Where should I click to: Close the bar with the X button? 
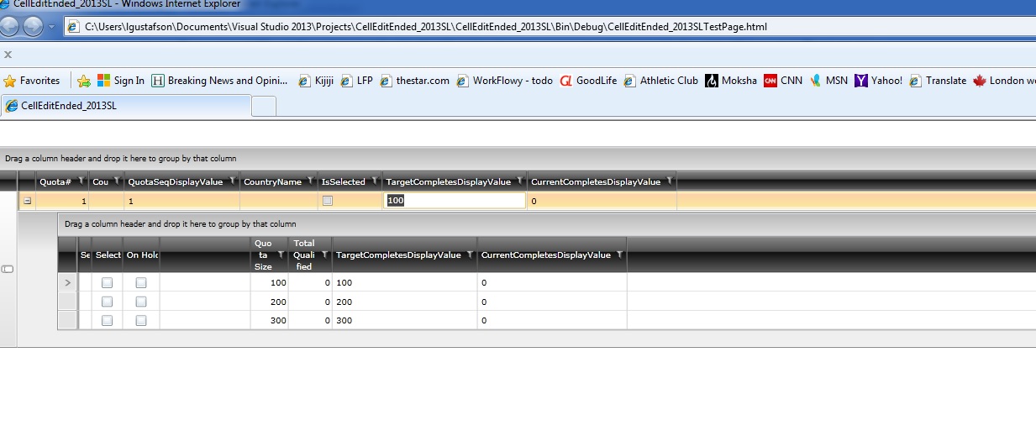[x=8, y=55]
